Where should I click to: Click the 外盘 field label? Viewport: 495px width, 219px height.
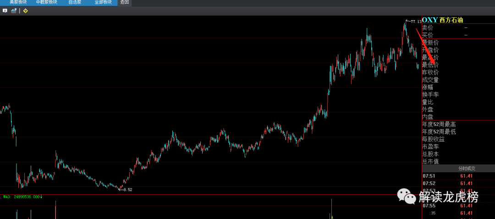coord(428,109)
